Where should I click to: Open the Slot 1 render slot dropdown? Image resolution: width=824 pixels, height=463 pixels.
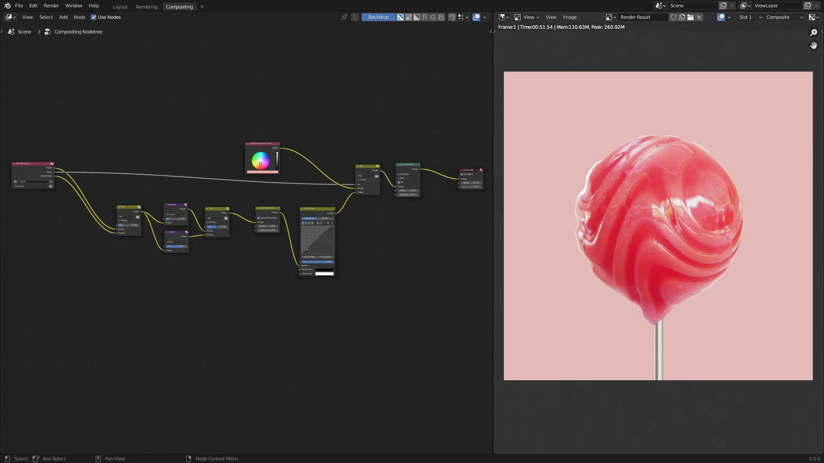tap(749, 17)
